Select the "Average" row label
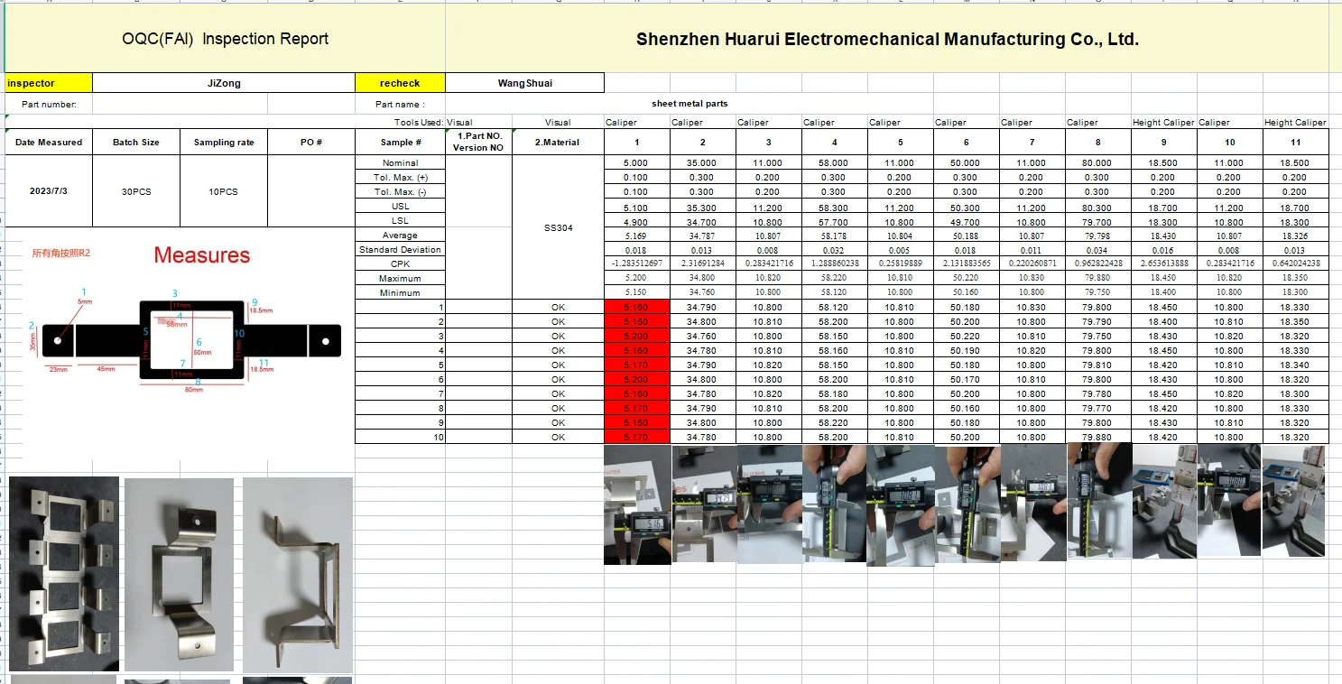Screen dimensions: 1342x684 point(400,236)
